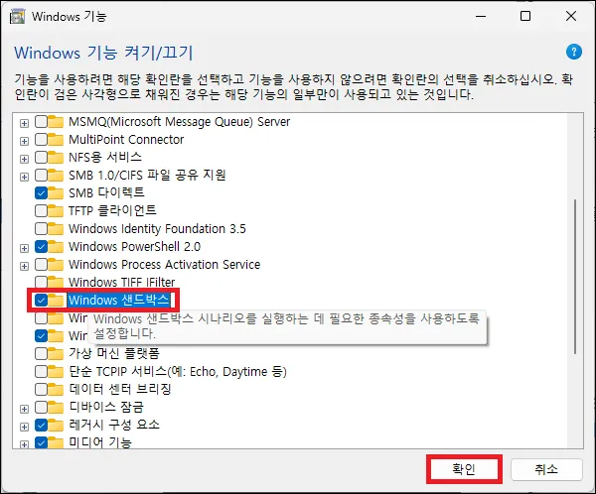Click the Windows Features title bar icon
The width and height of the screenshot is (596, 494).
point(18,17)
